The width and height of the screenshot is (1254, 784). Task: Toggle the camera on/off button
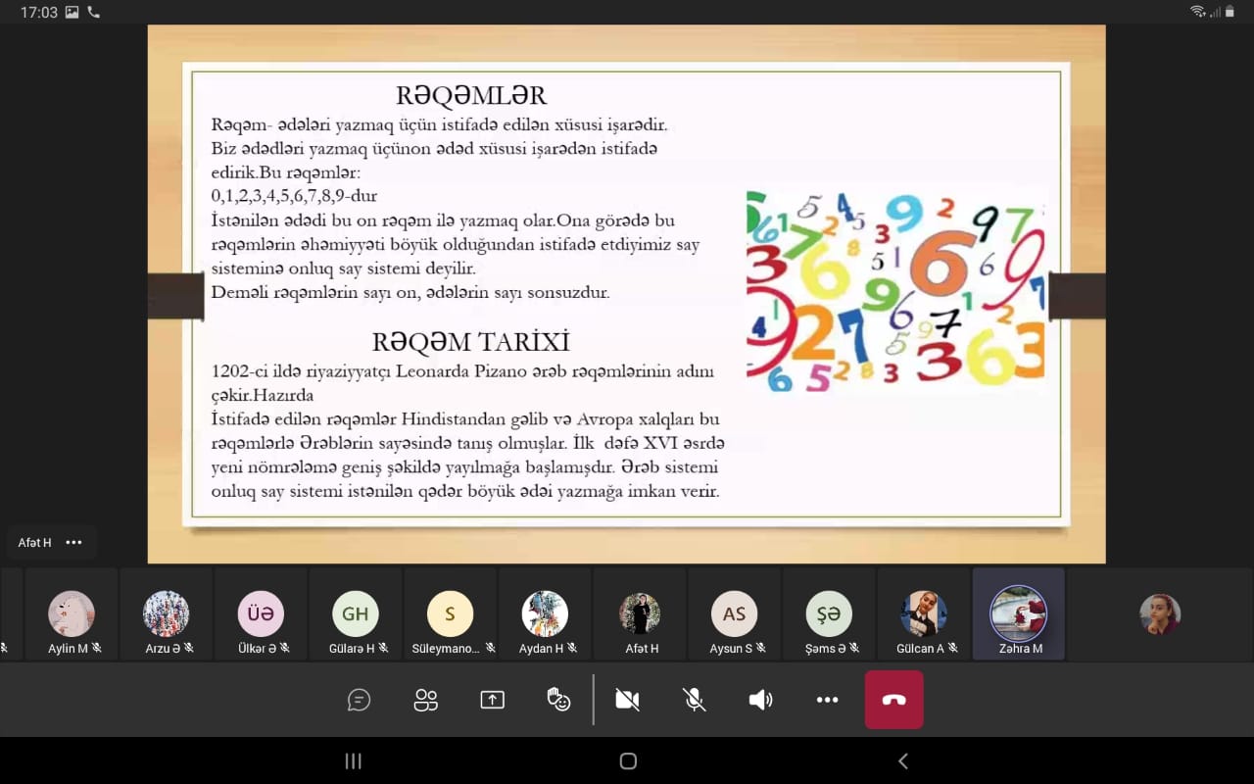[x=627, y=700]
